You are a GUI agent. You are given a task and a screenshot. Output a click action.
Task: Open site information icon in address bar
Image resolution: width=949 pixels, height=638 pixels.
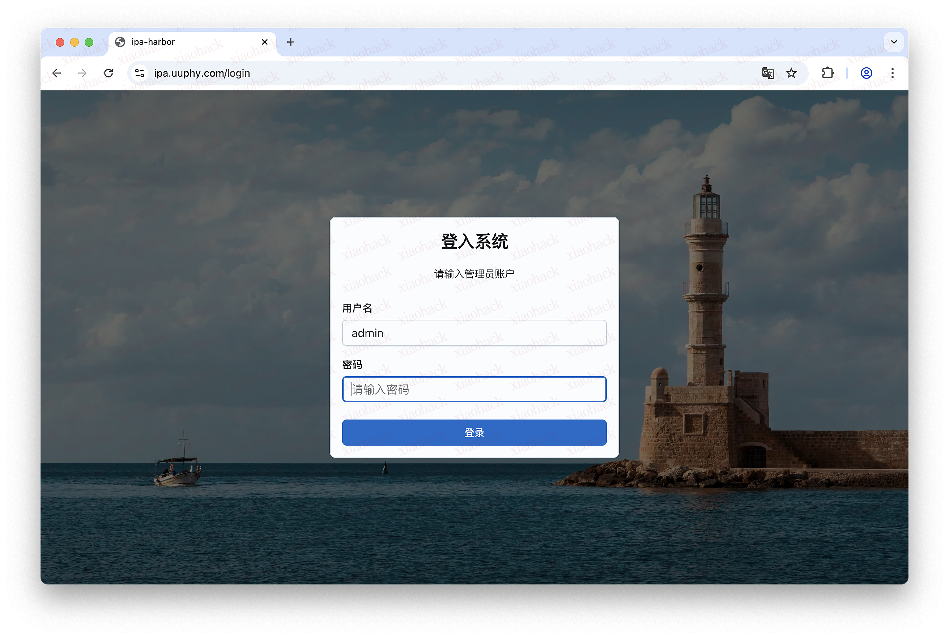point(140,73)
